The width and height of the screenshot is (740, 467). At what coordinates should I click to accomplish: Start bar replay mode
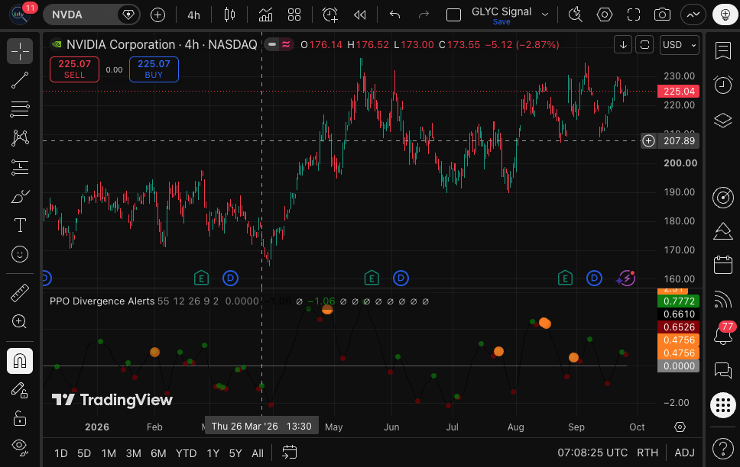pos(359,14)
